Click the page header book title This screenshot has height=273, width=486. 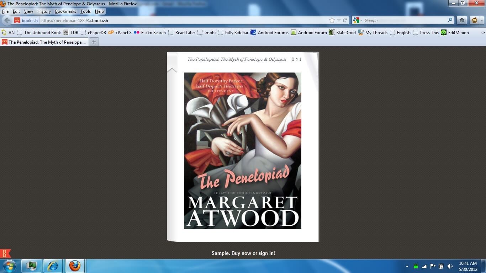coord(237,59)
